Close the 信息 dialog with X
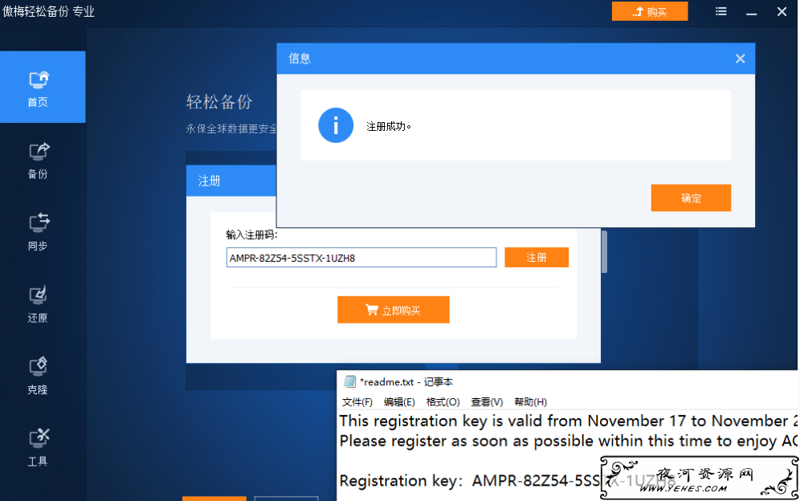 (x=741, y=59)
